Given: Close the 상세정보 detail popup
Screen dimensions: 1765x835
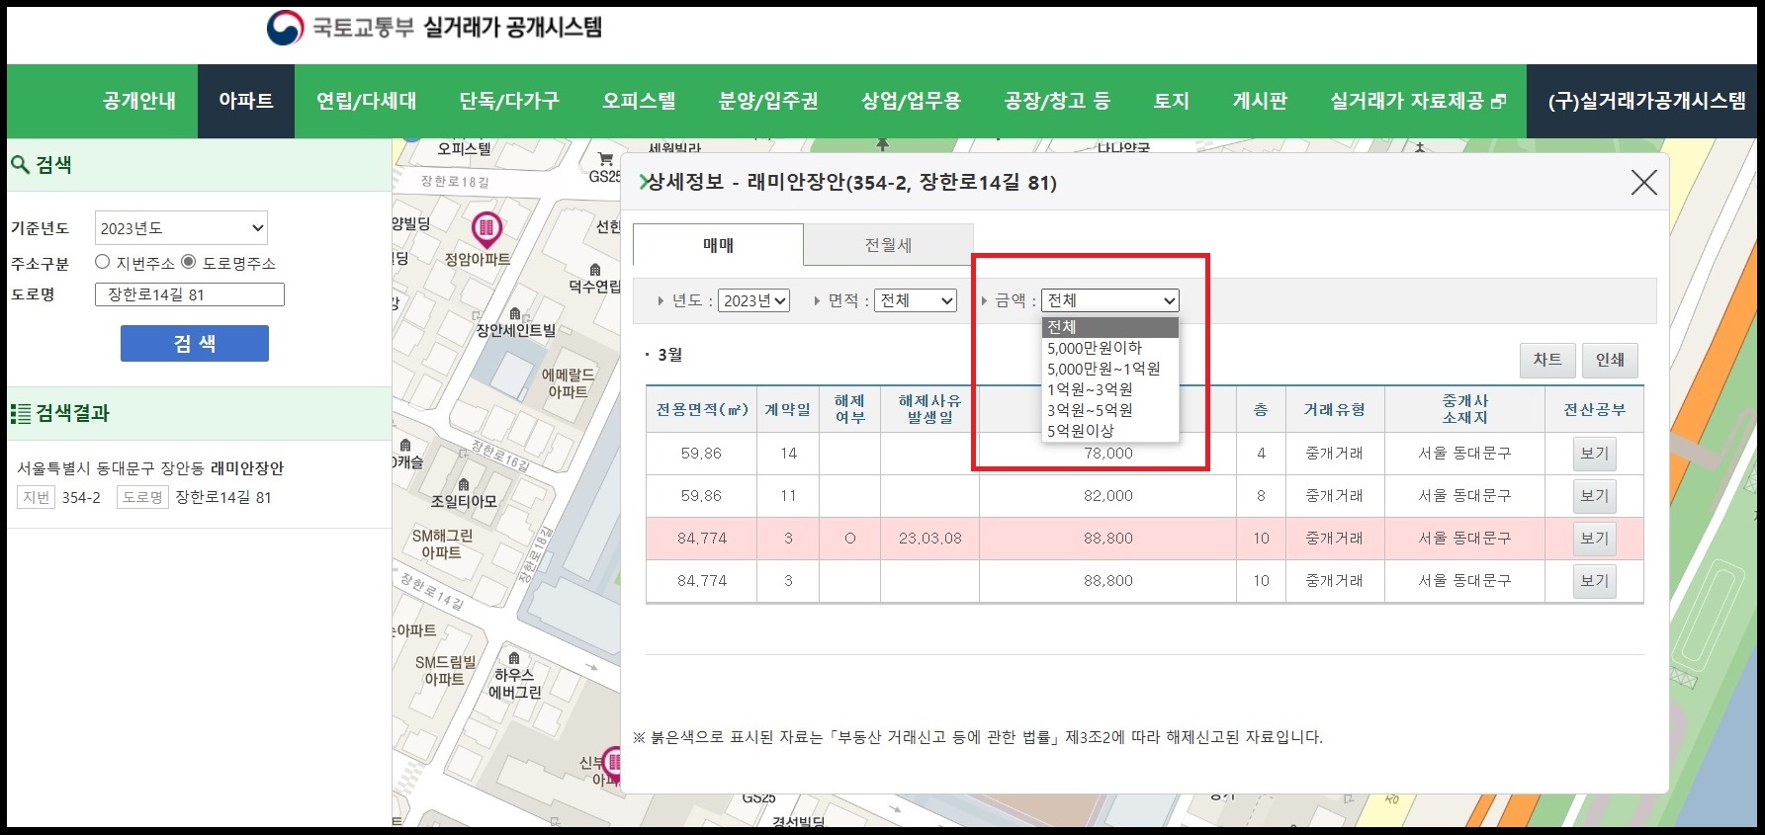Looking at the screenshot, I should [x=1643, y=182].
